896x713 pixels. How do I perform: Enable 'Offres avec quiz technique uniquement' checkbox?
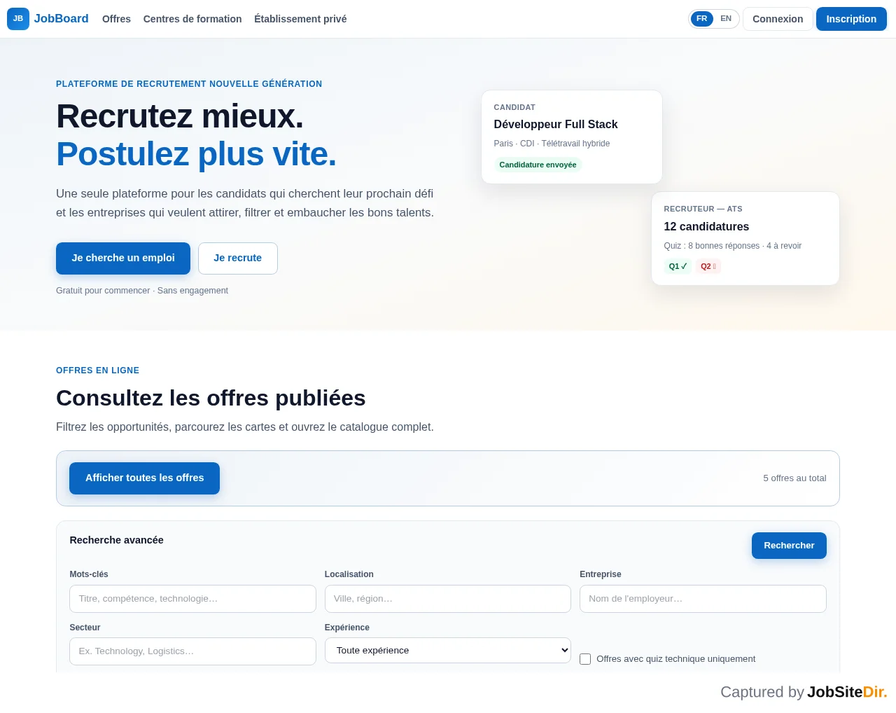coord(585,659)
